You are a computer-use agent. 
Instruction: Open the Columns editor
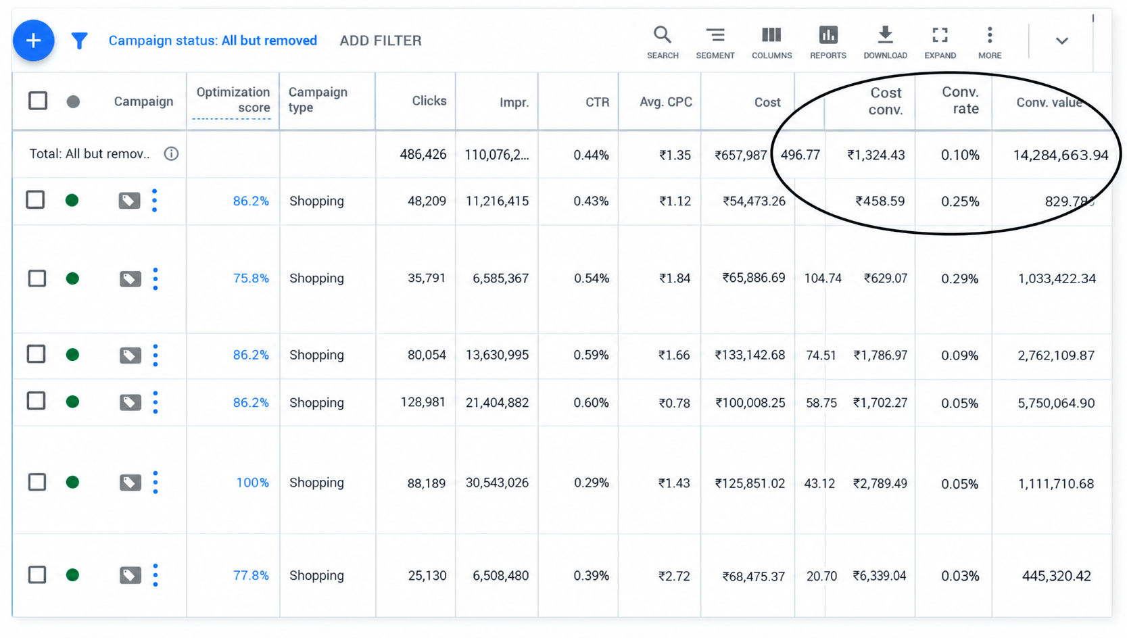click(771, 43)
